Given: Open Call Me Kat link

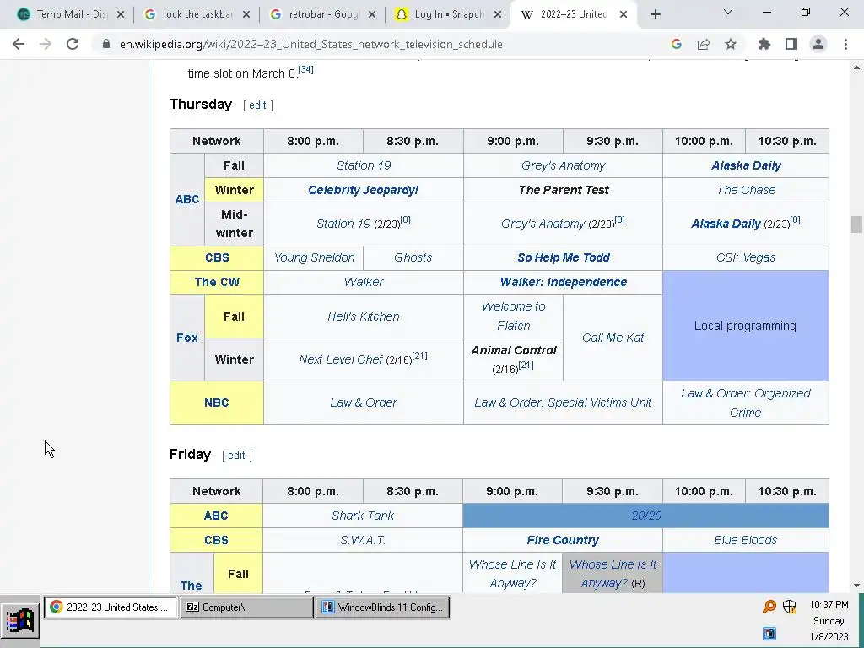Looking at the screenshot, I should 613,337.
